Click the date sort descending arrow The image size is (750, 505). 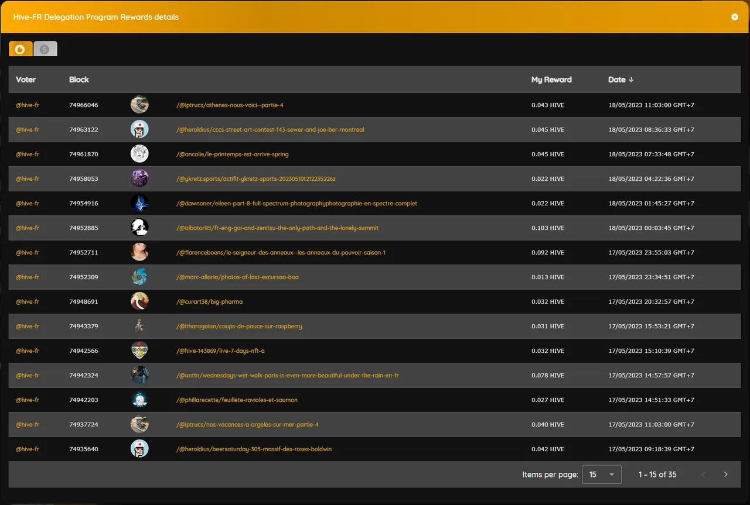631,80
